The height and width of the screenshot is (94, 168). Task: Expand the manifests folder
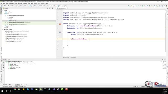[4, 12]
